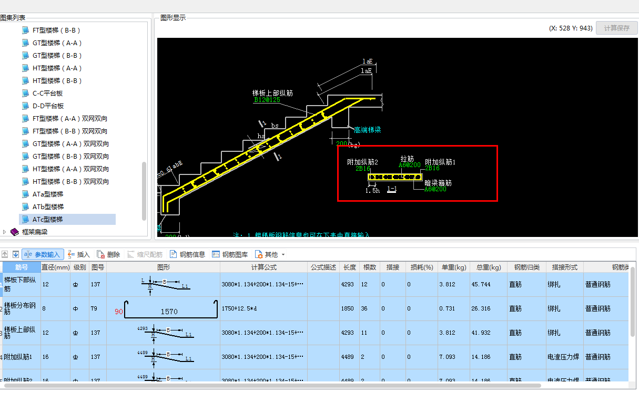Click the move row down arrow icon

pyautogui.click(x=15, y=254)
